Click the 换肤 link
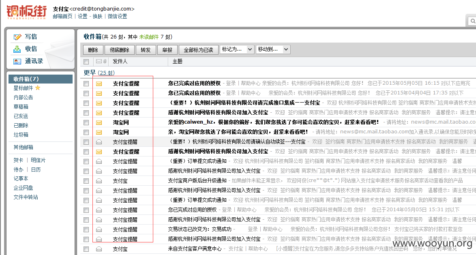This screenshot has width=476, height=255. (97, 16)
